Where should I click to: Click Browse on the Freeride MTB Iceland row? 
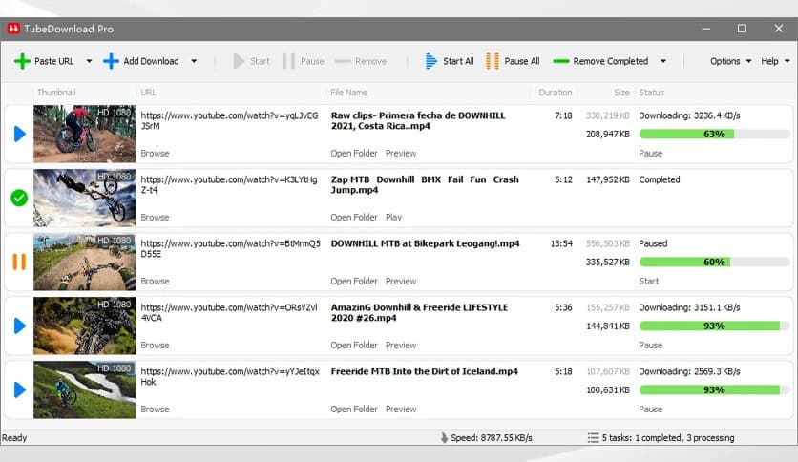point(155,409)
